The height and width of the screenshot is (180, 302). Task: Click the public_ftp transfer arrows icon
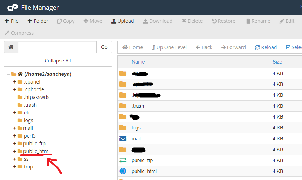point(123,160)
